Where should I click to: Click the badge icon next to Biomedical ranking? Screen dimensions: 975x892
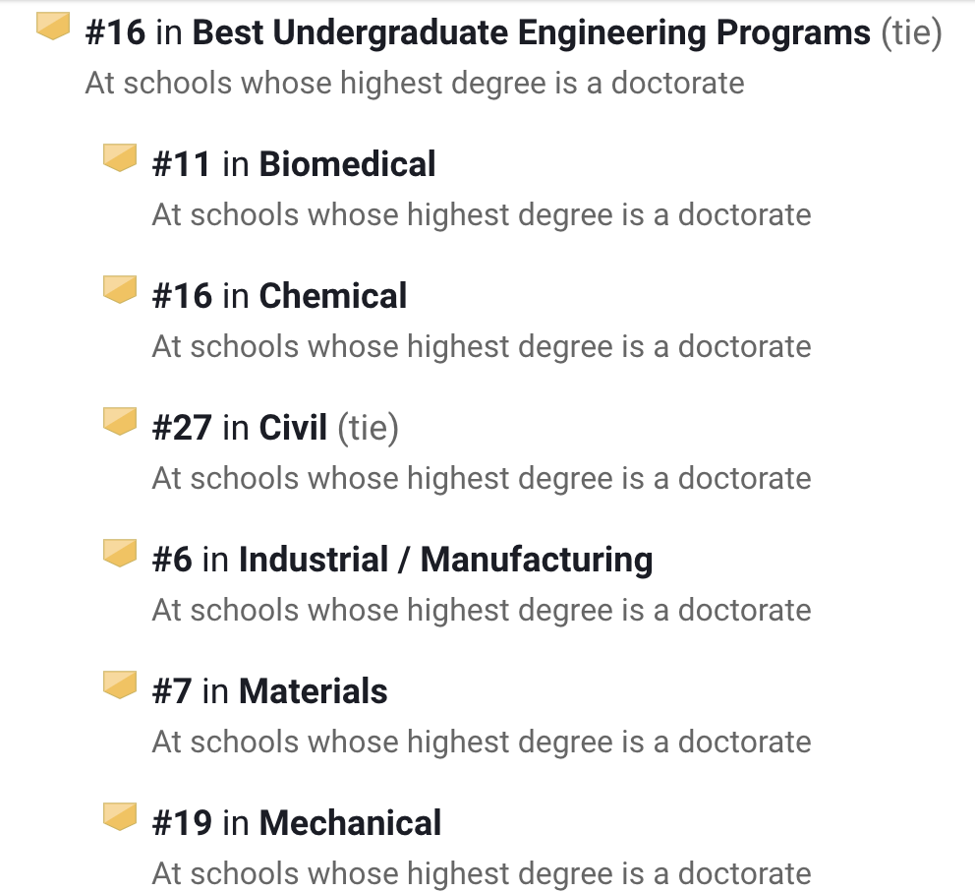[119, 157]
